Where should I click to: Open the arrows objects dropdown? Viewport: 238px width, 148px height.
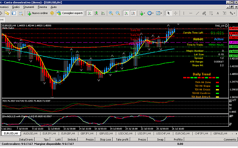[x=232, y=13]
